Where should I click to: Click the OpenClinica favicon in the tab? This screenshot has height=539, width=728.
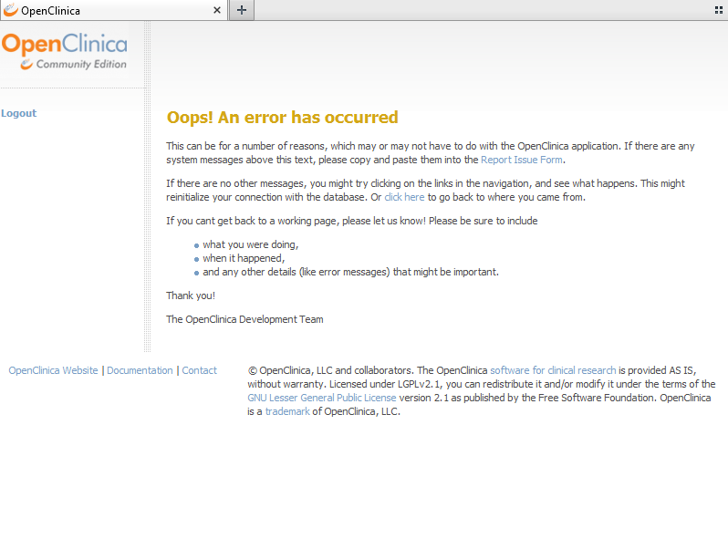coord(11,10)
